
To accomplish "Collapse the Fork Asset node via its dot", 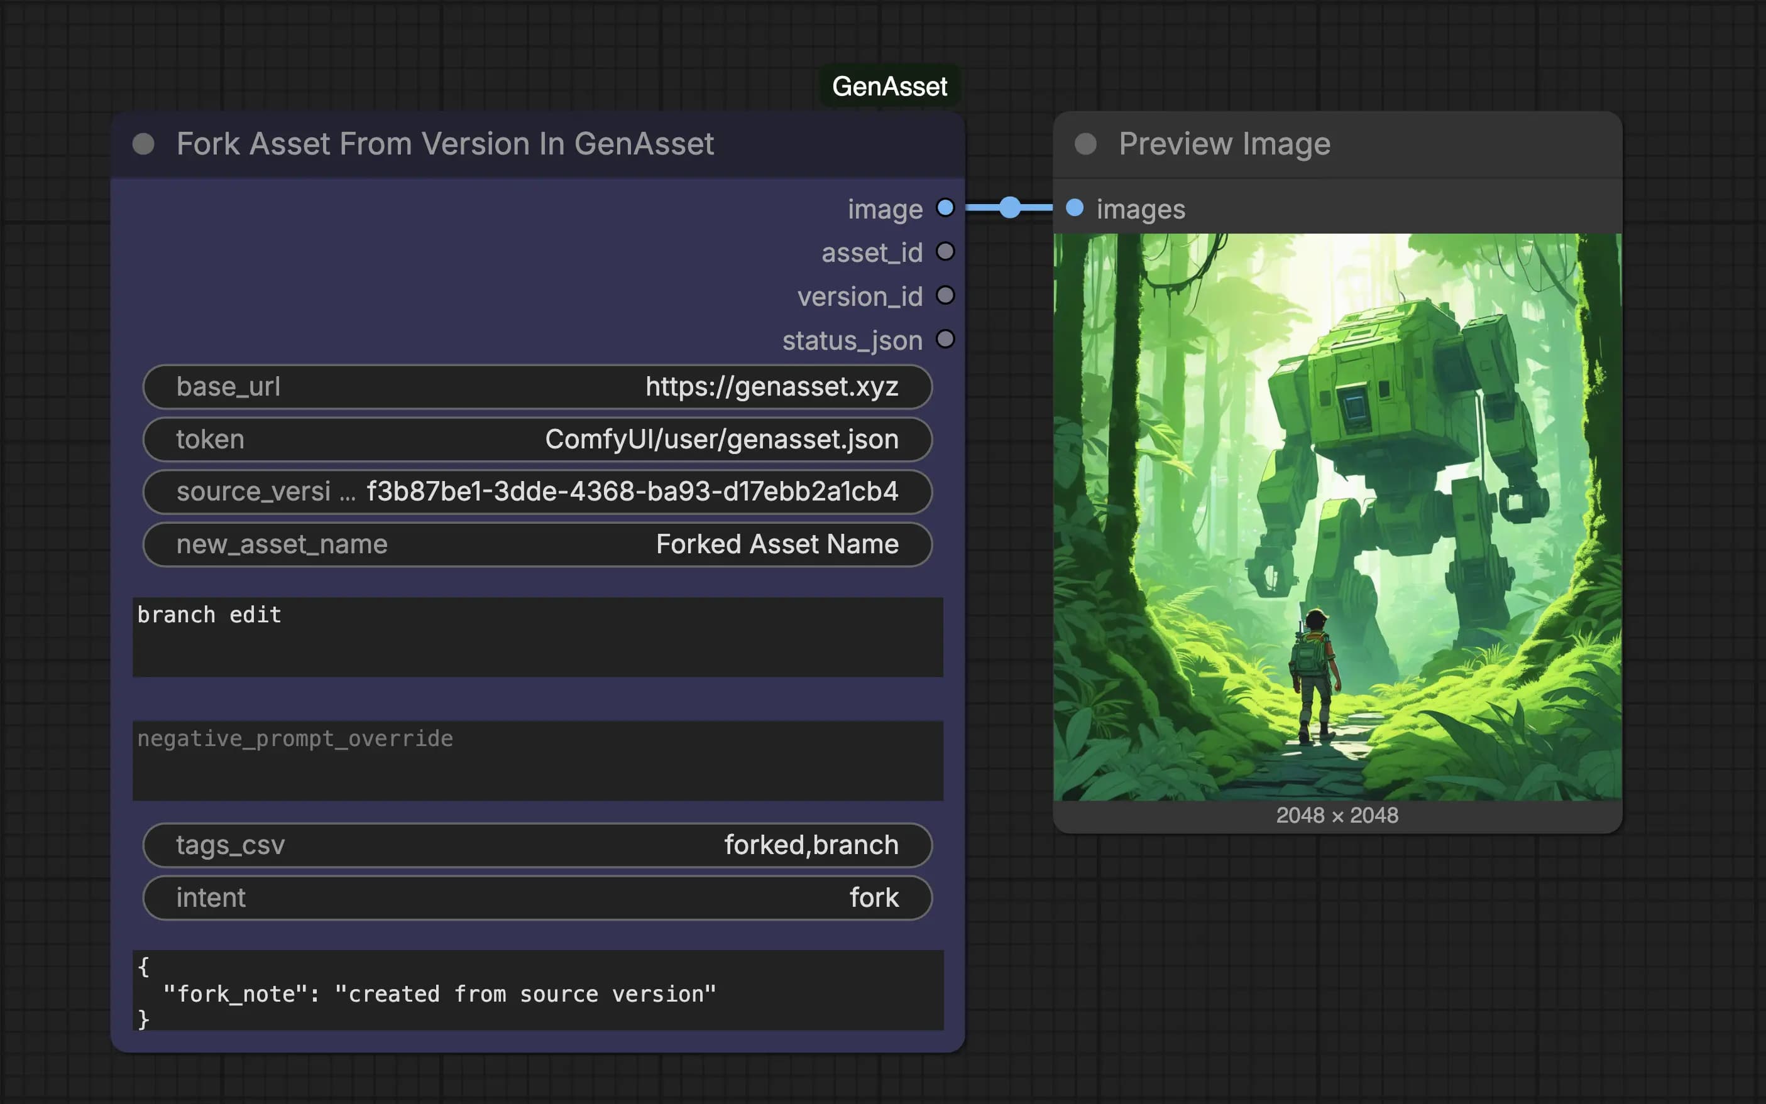I will [x=143, y=144].
